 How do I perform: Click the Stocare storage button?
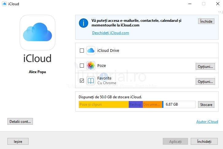click(x=206, y=104)
